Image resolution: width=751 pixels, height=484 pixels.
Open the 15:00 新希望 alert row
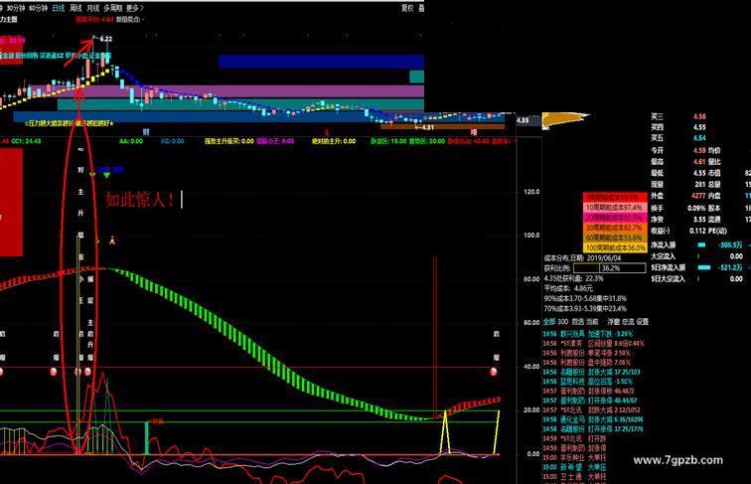pos(575,467)
